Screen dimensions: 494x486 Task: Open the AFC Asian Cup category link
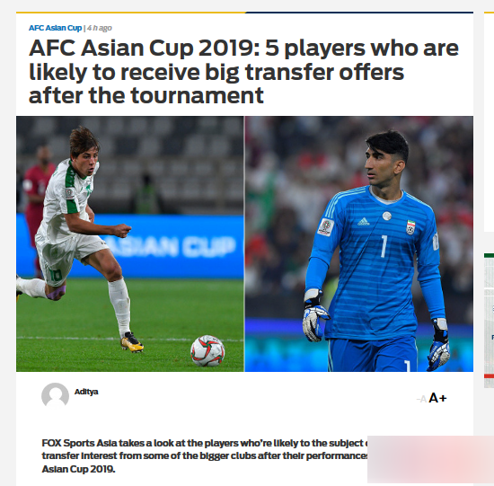[x=55, y=28]
